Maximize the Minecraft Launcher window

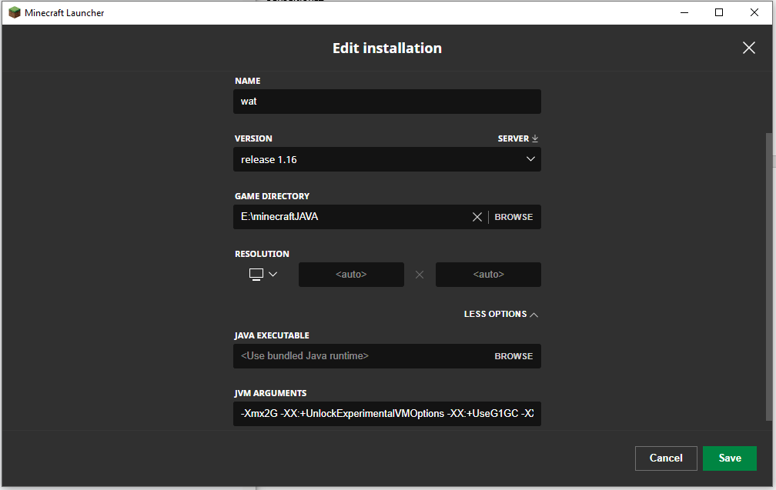click(x=719, y=12)
